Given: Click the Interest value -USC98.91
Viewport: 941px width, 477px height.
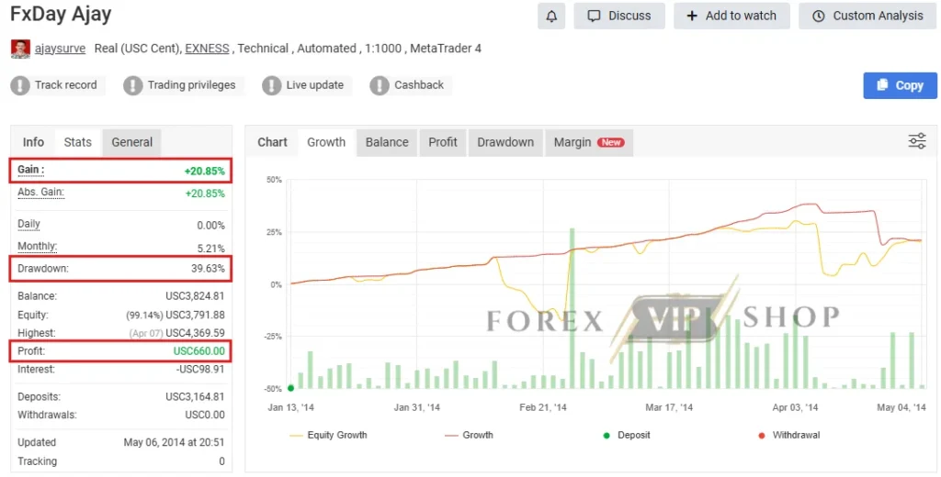Looking at the screenshot, I should pyautogui.click(x=200, y=369).
